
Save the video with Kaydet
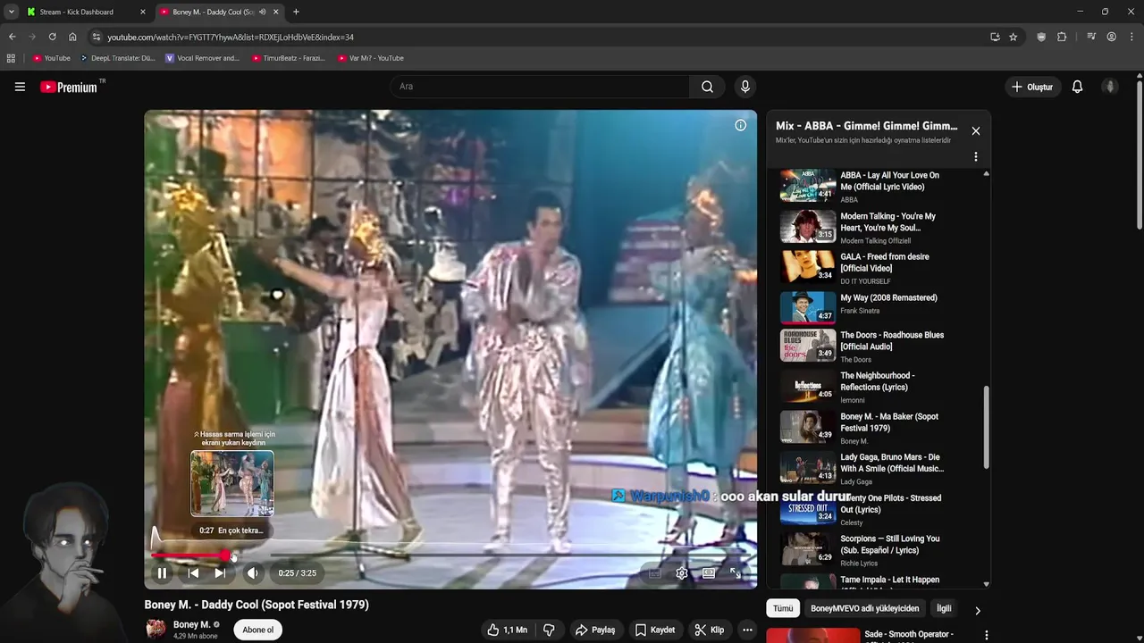coord(654,630)
